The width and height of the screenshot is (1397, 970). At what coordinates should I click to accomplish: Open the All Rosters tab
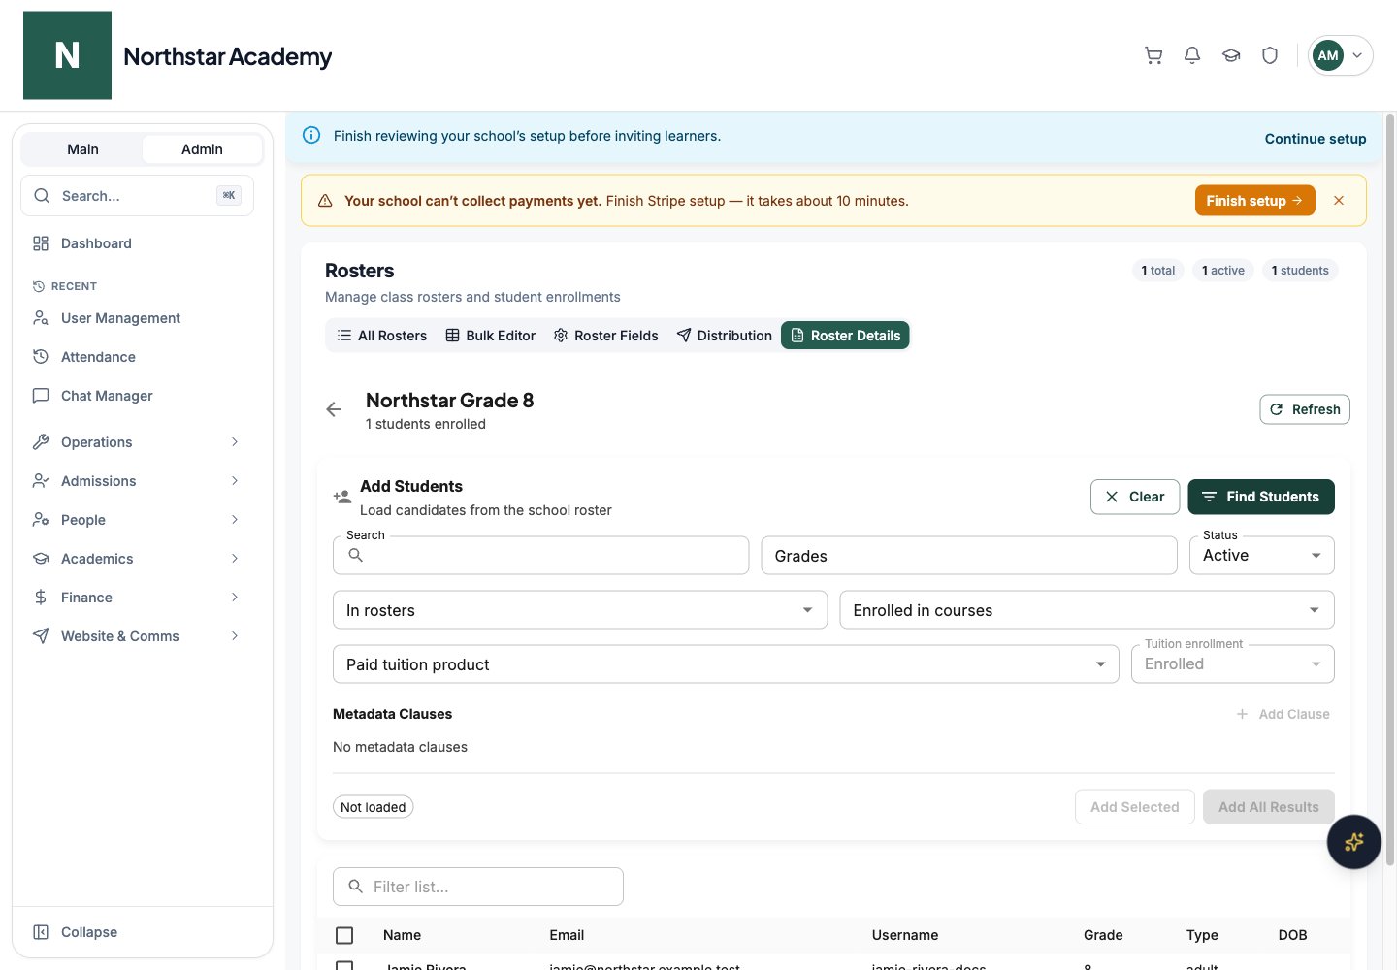point(381,336)
